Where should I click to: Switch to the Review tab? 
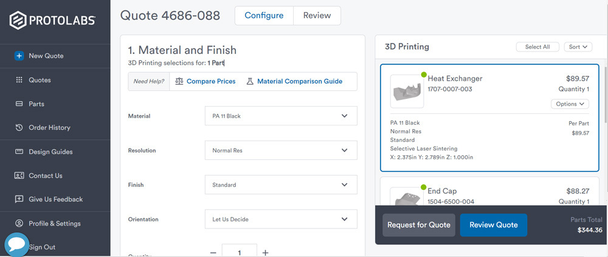[x=317, y=16]
